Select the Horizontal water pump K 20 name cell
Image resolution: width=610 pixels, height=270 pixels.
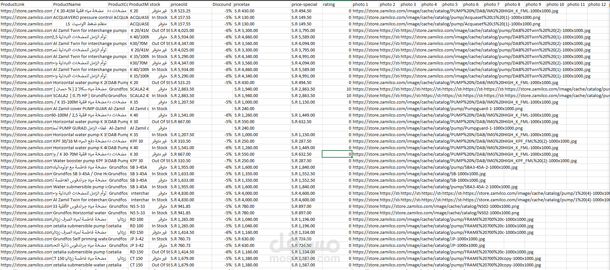click(x=80, y=82)
